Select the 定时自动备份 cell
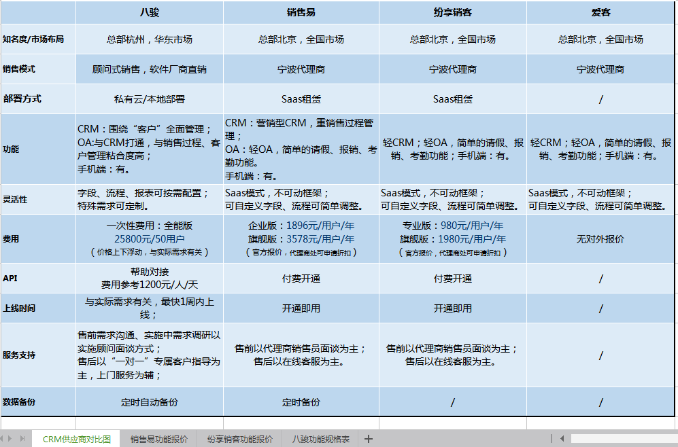The height and width of the screenshot is (447, 678). tap(150, 401)
